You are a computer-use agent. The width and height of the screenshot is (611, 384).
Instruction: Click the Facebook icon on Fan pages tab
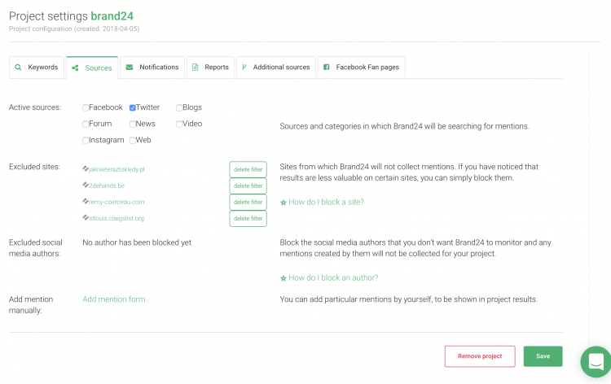point(326,68)
